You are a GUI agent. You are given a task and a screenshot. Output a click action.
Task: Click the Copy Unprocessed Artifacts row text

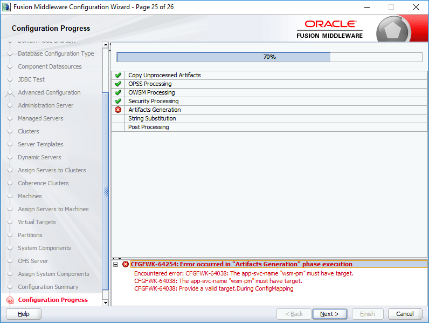(164, 75)
